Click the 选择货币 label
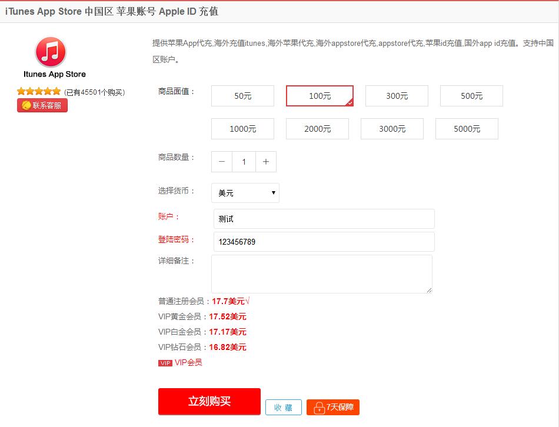Viewport: 559px width, 427px height. 177,191
